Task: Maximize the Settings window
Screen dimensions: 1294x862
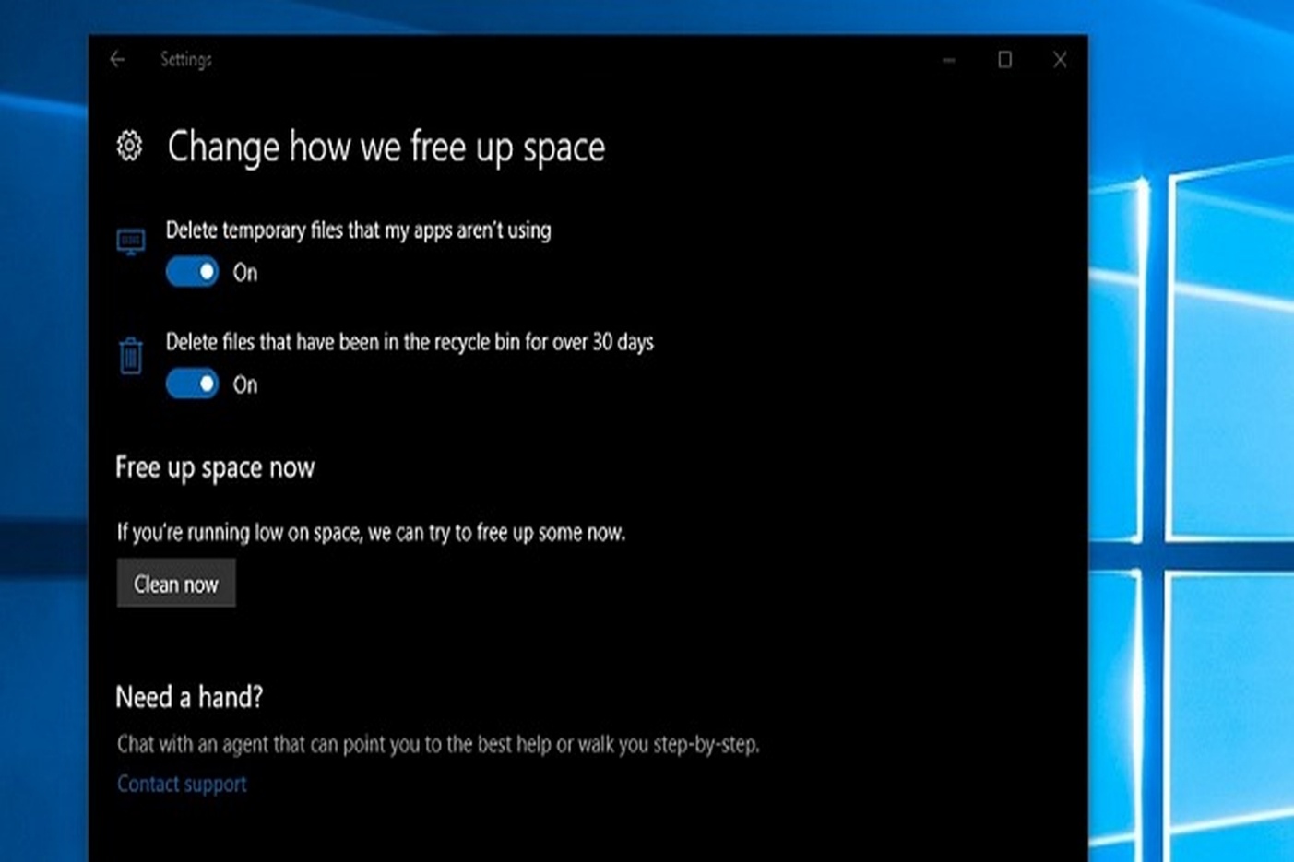Action: point(1004,59)
